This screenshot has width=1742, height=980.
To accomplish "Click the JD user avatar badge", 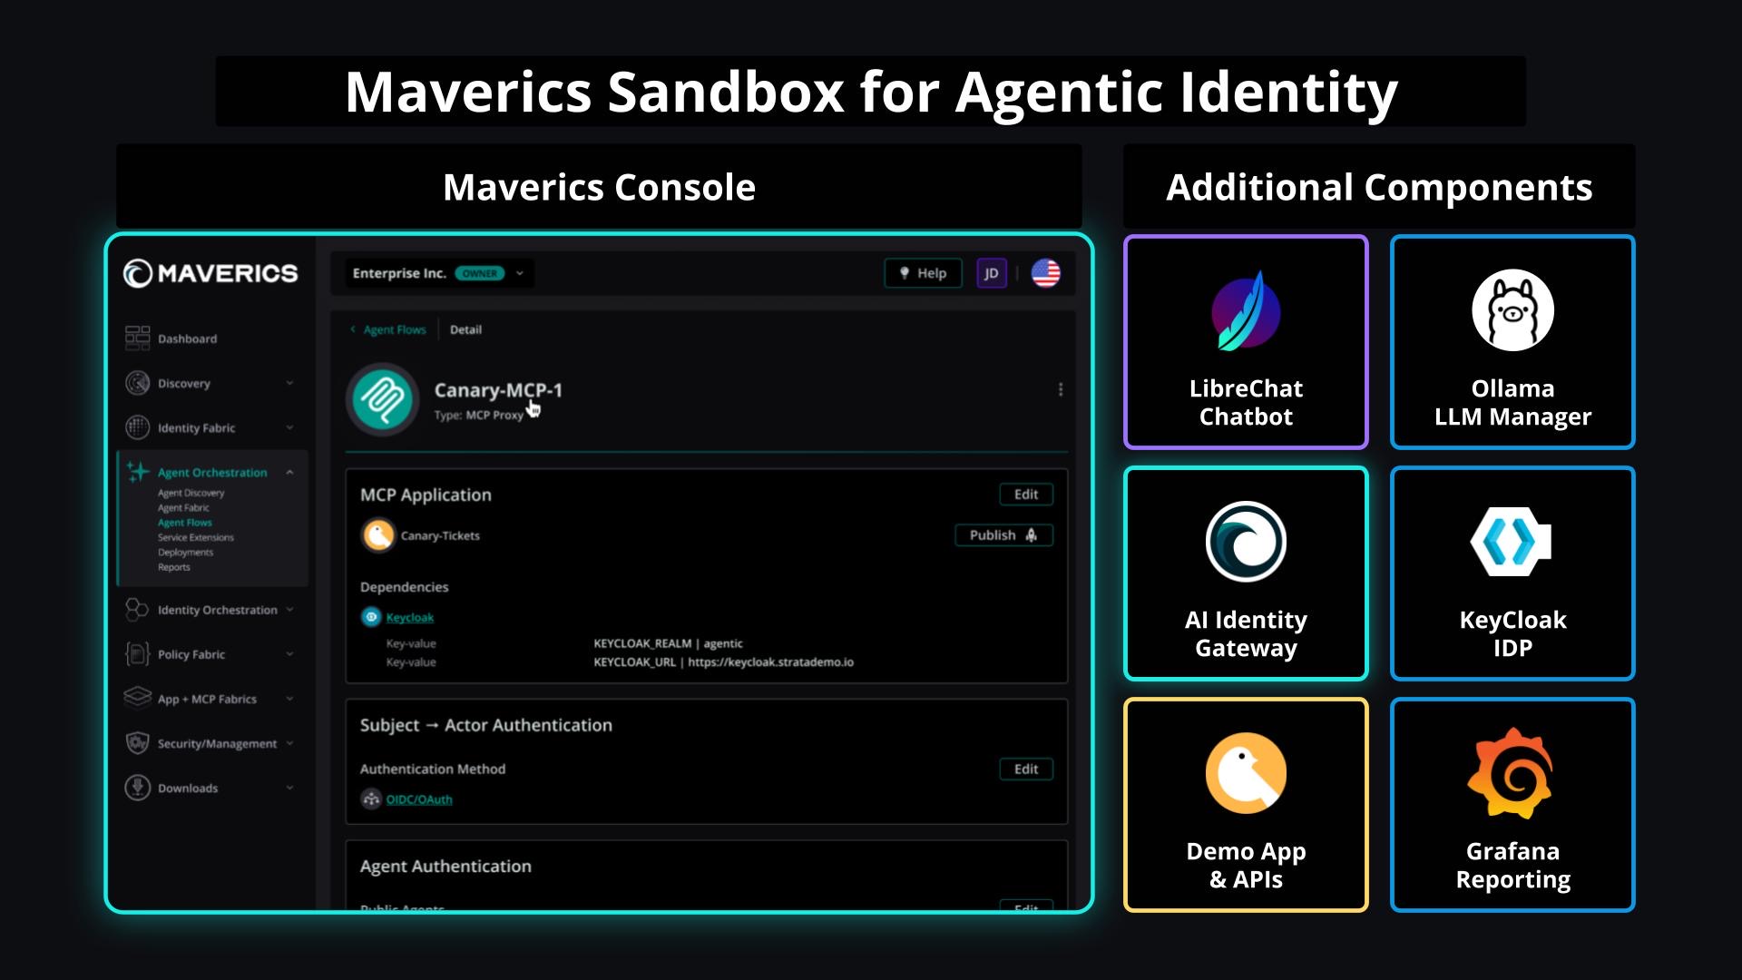I will 992,272.
